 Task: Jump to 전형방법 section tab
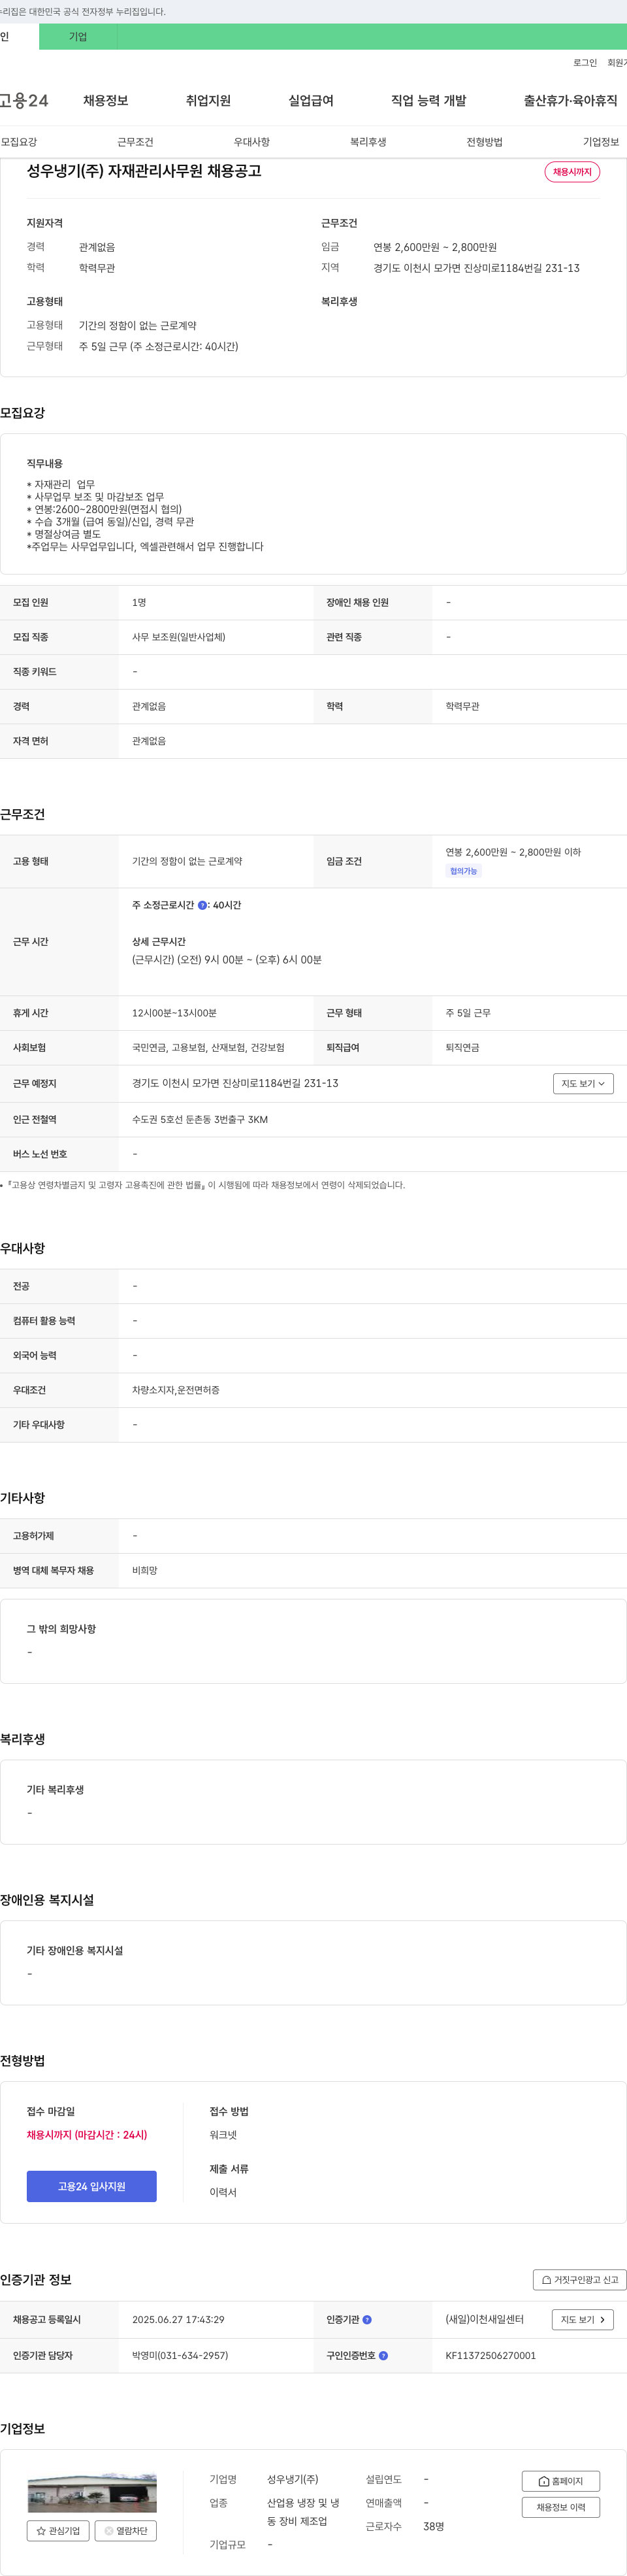(x=484, y=142)
